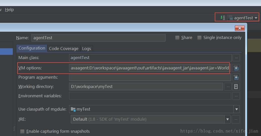
Task: Expand Use classpath of module dropdown
Action: tap(236, 109)
